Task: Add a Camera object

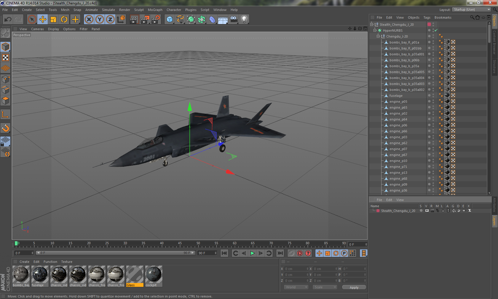Action: pyautogui.click(x=234, y=20)
